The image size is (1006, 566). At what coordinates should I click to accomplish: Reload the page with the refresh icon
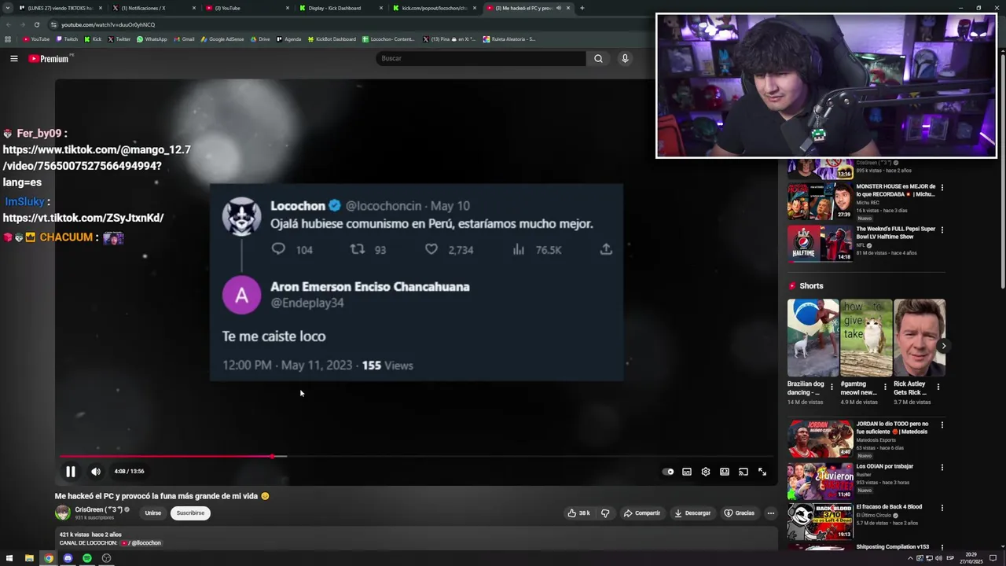36,24
